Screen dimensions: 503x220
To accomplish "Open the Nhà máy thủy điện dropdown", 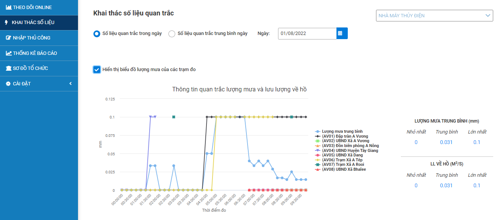I will 434,15.
